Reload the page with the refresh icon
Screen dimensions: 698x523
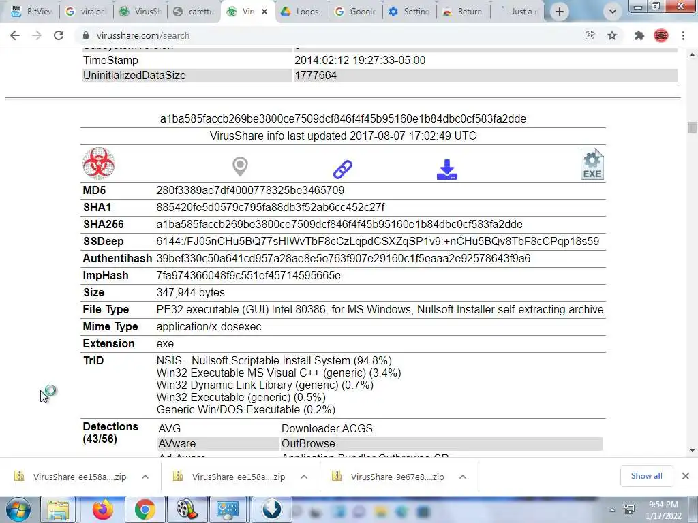[59, 35]
